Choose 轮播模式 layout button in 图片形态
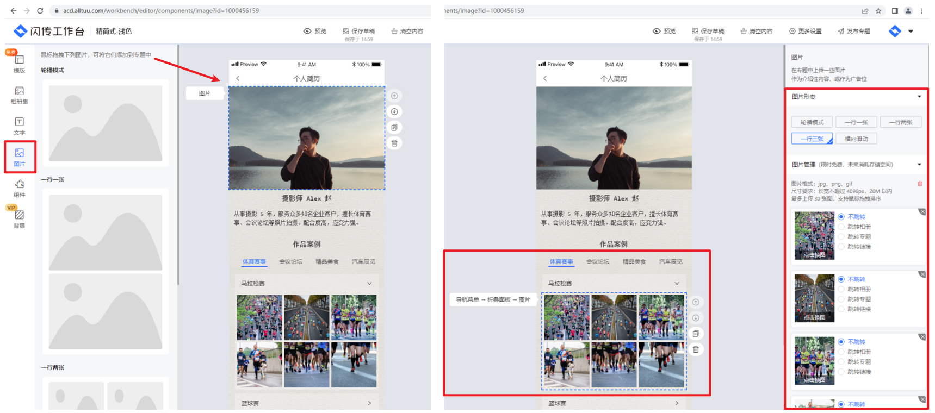 pos(812,122)
